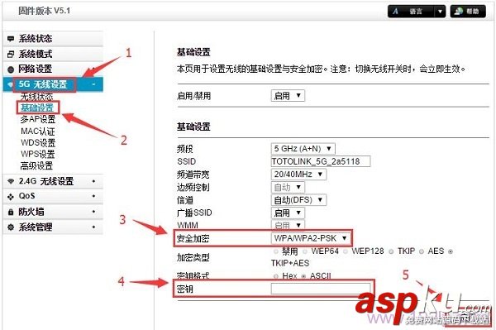The width and height of the screenshot is (496, 330).
Task: Click the 2.4G wireless wifi icon
Action: tap(11, 181)
